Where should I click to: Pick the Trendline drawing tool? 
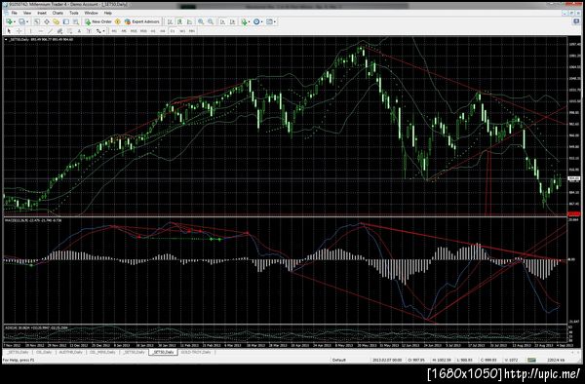coord(50,31)
